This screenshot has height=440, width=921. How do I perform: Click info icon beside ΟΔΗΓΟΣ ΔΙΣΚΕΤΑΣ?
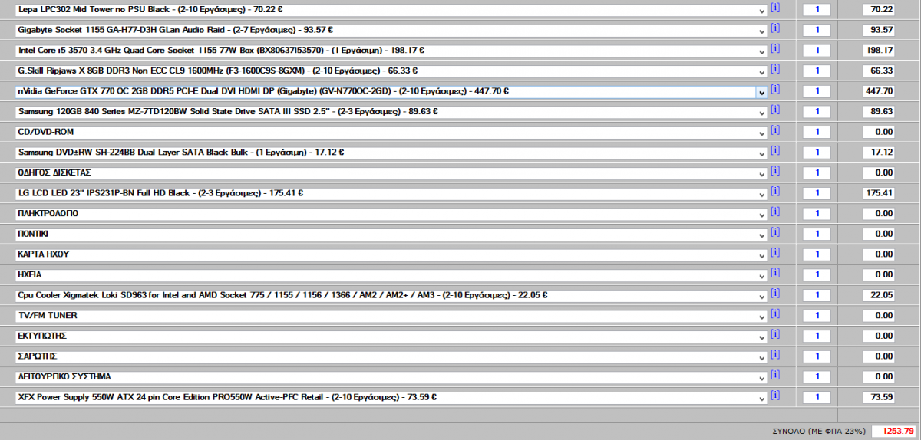click(x=775, y=171)
